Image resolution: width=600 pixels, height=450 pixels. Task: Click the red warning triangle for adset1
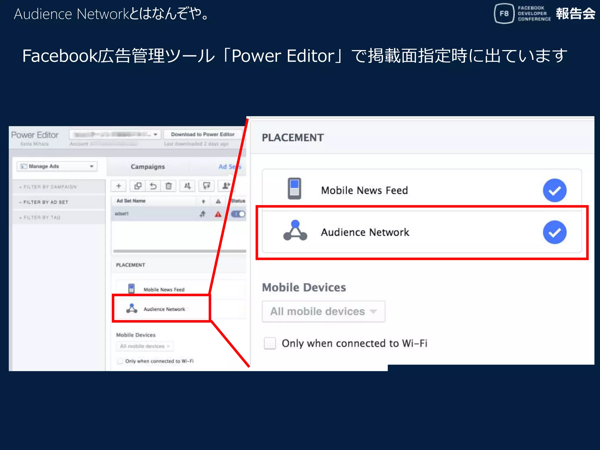(218, 214)
